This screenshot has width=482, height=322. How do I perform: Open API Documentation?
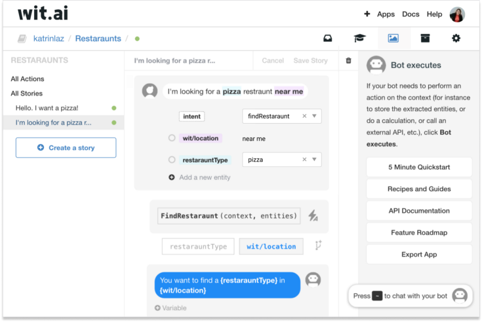(x=419, y=211)
